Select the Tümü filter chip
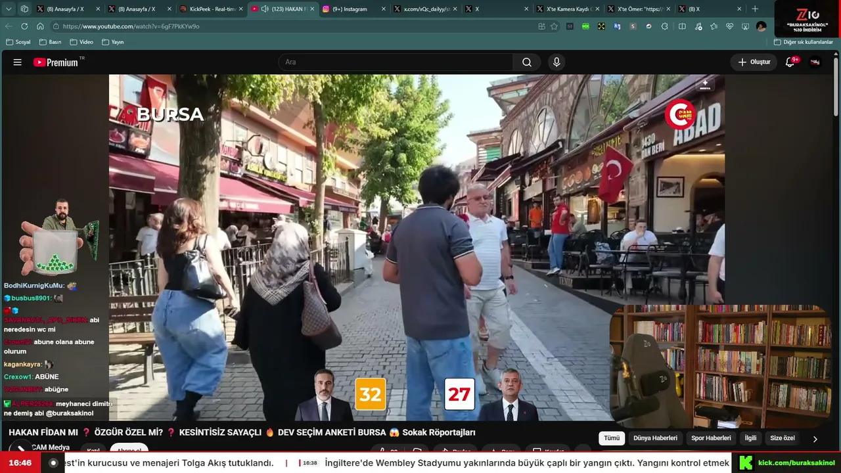The height and width of the screenshot is (473, 841). coord(612,438)
